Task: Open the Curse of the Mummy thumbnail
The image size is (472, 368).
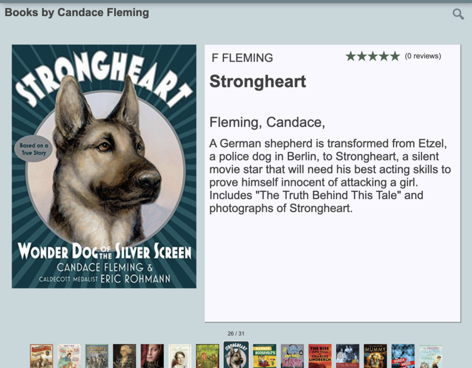Action: pyautogui.click(x=375, y=356)
